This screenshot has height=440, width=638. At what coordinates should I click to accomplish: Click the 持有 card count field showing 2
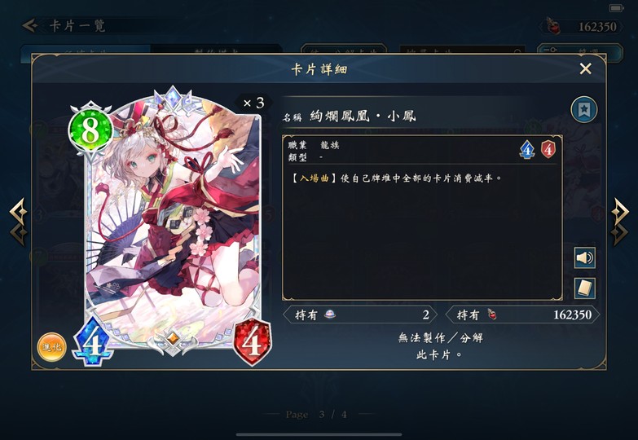359,315
